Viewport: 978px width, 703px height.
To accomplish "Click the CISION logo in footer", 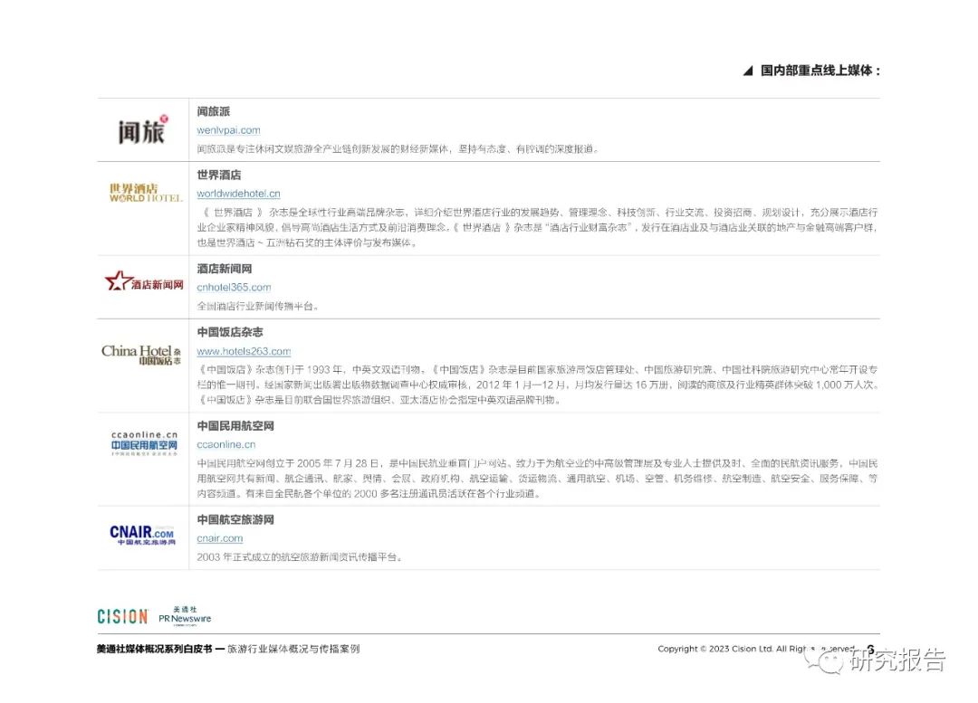I will click(x=122, y=616).
